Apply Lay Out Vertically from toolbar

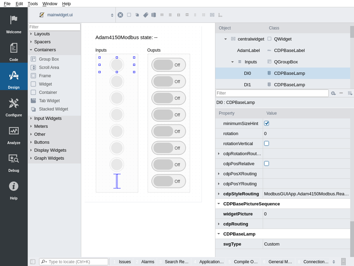coord(170,15)
